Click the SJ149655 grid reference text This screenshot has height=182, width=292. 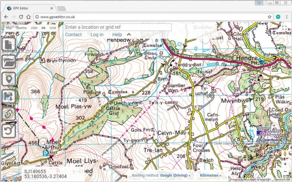click(x=35, y=171)
